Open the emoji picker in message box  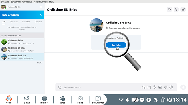point(60,87)
